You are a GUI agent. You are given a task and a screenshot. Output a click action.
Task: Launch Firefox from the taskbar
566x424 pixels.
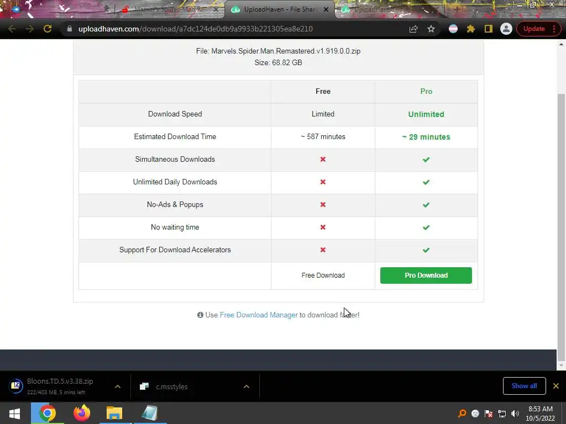pos(82,413)
